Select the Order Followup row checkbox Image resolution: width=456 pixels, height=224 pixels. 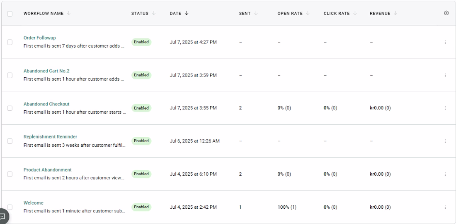coord(10,42)
